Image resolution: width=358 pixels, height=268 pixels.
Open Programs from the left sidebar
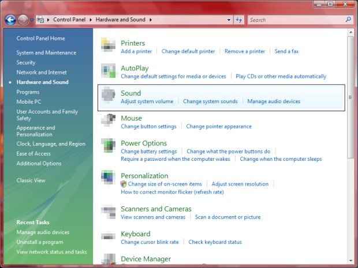tap(28, 92)
